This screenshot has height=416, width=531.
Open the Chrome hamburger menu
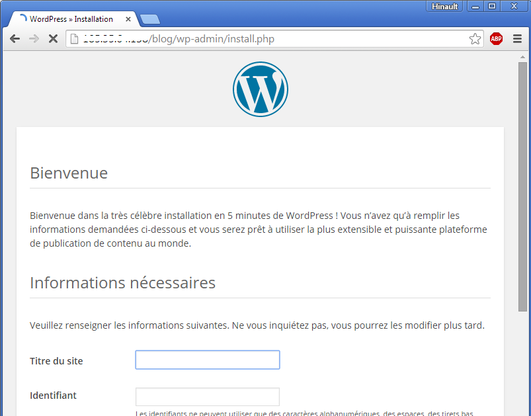[x=517, y=39]
